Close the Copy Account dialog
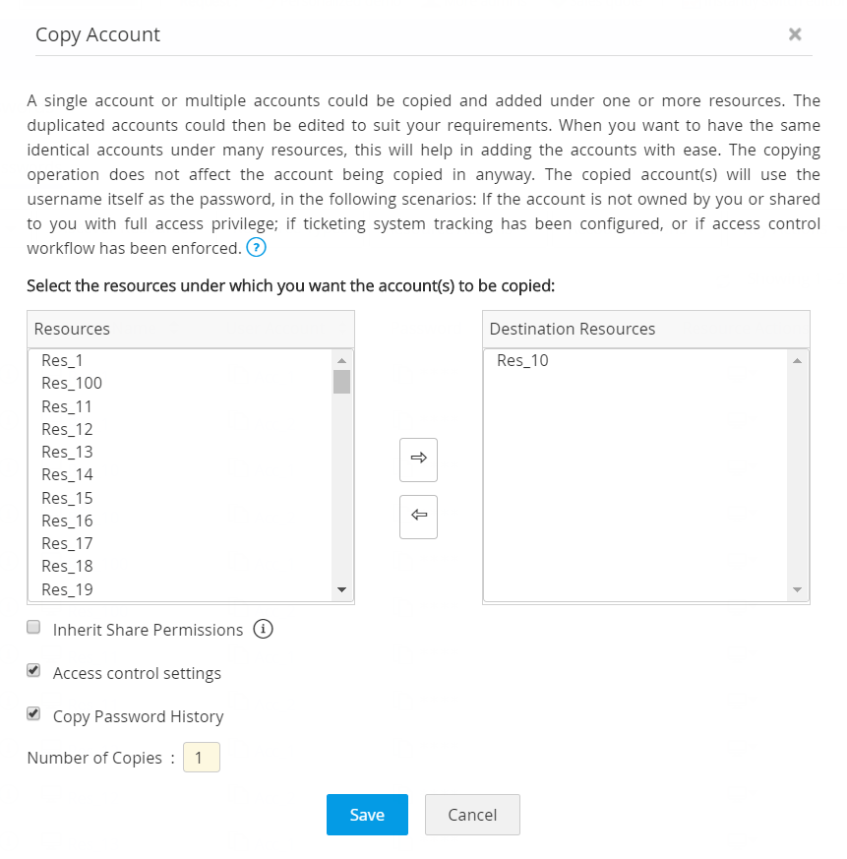The image size is (847, 859). point(795,34)
